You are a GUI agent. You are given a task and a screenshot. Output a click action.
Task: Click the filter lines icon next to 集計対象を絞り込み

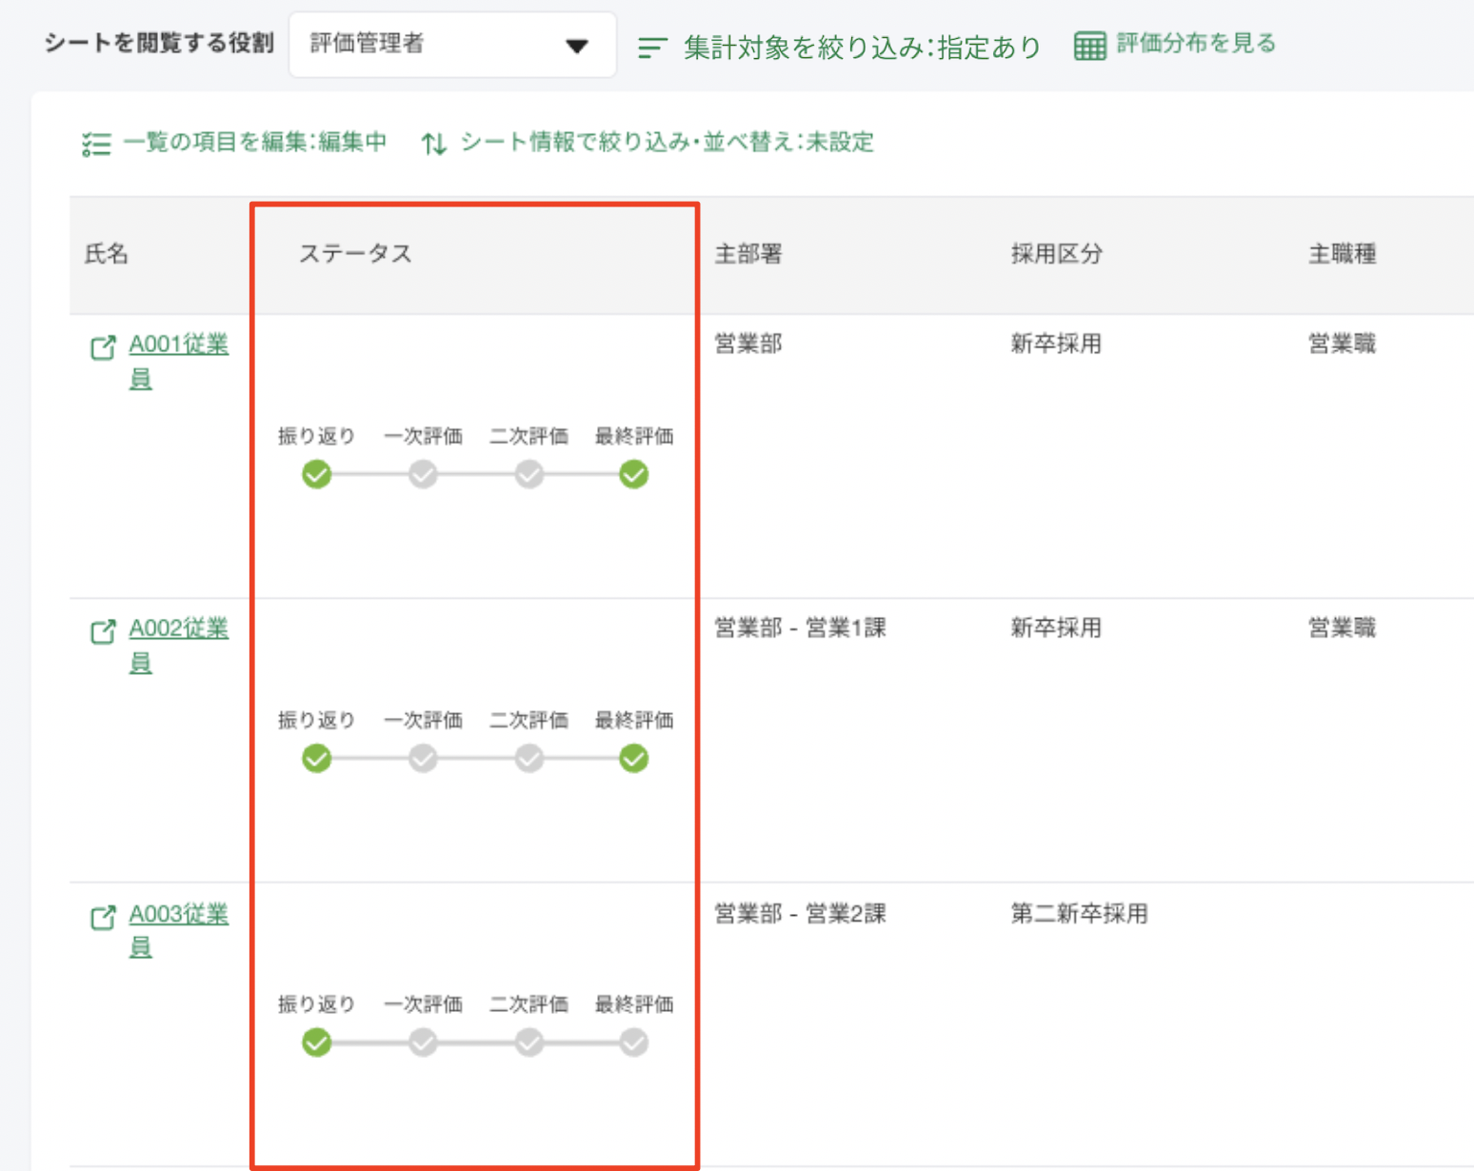652,48
